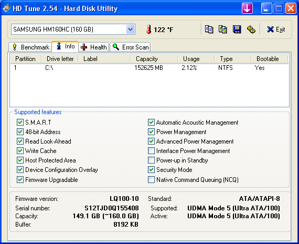299x244 pixels.
Task: Enable Native Command Queuing (NCQ) checkbox
Action: tap(151, 179)
